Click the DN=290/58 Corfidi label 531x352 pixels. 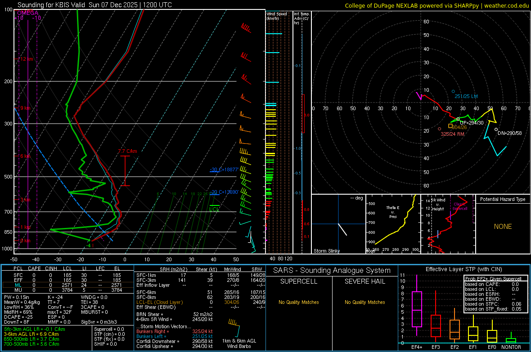click(509, 133)
